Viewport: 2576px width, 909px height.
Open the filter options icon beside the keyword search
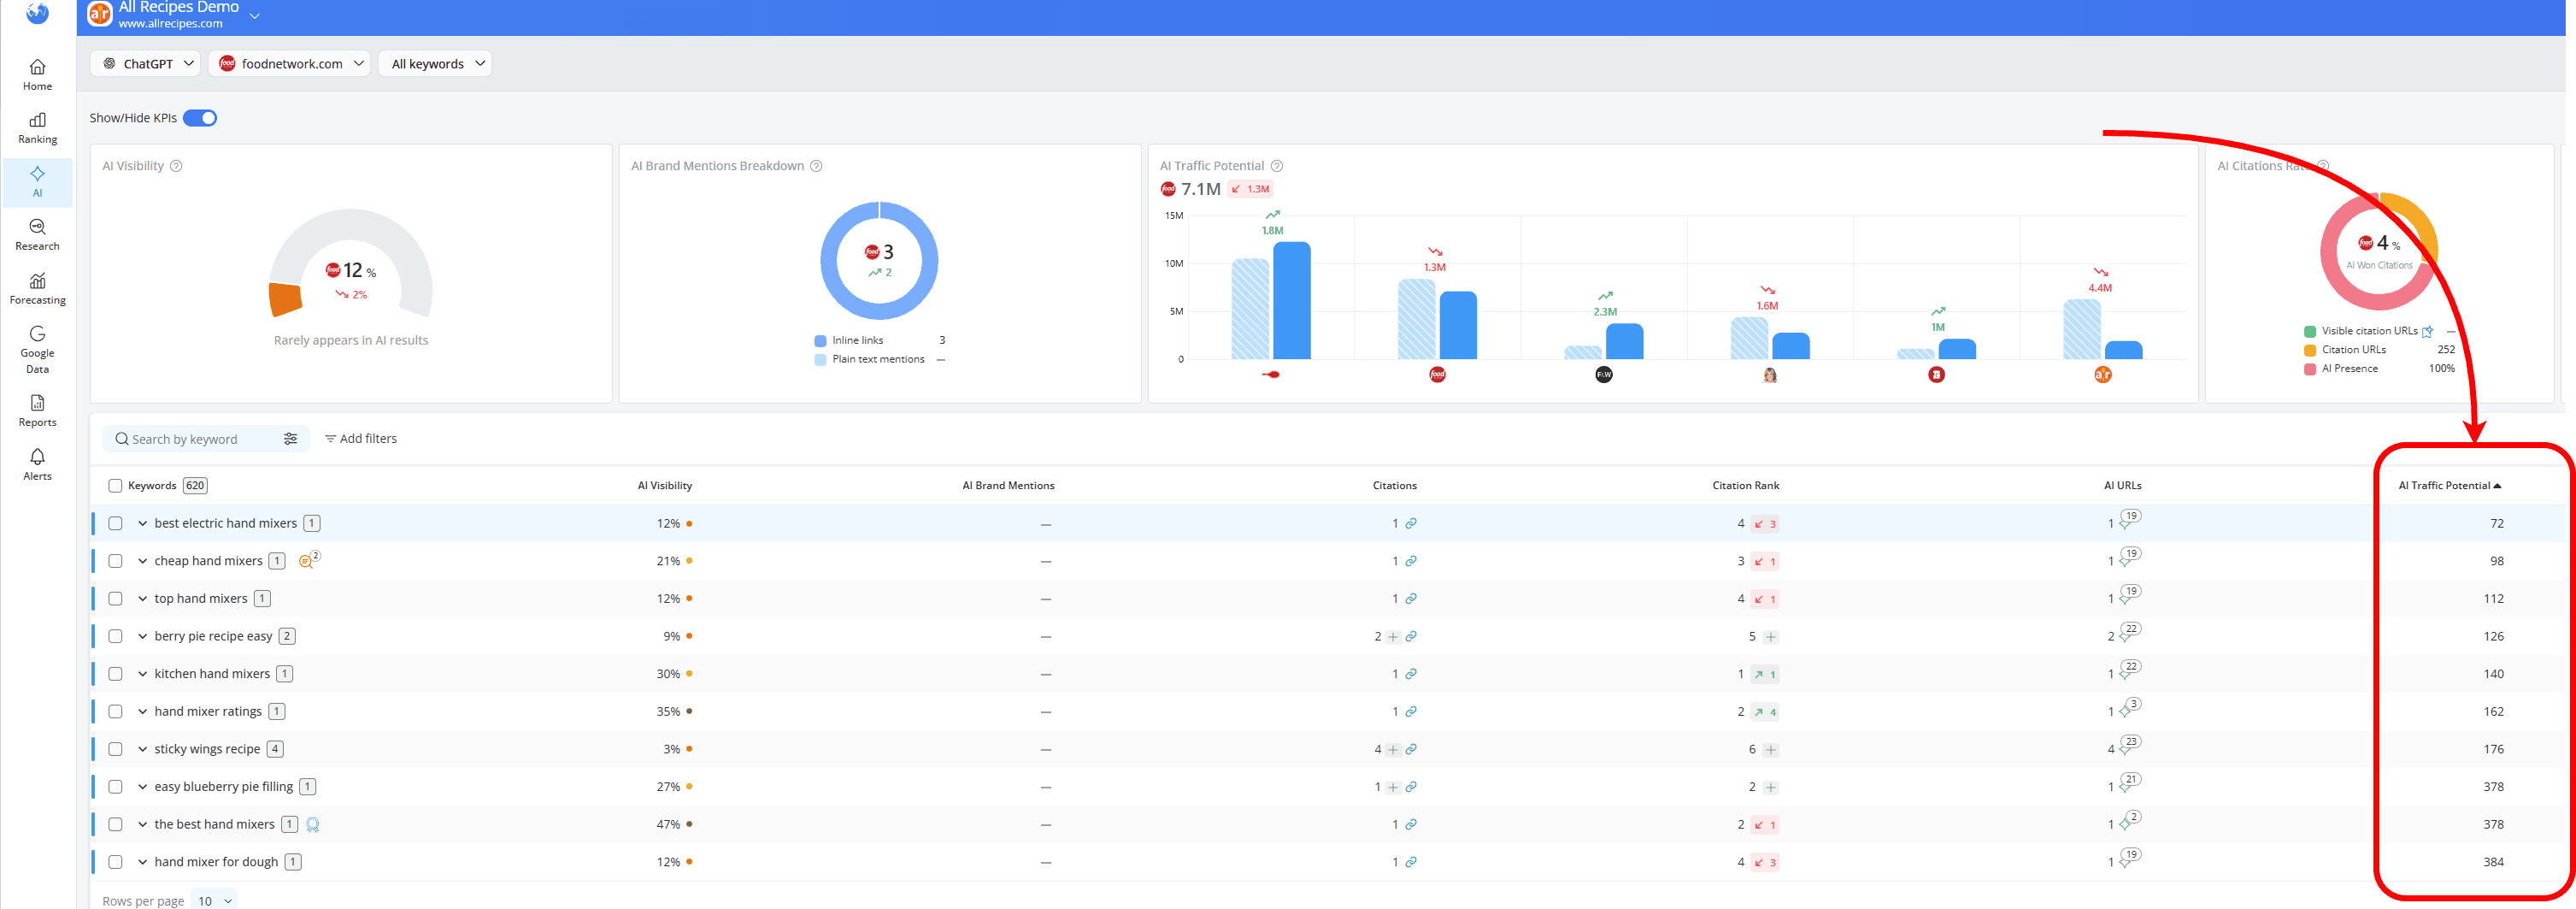(x=291, y=438)
